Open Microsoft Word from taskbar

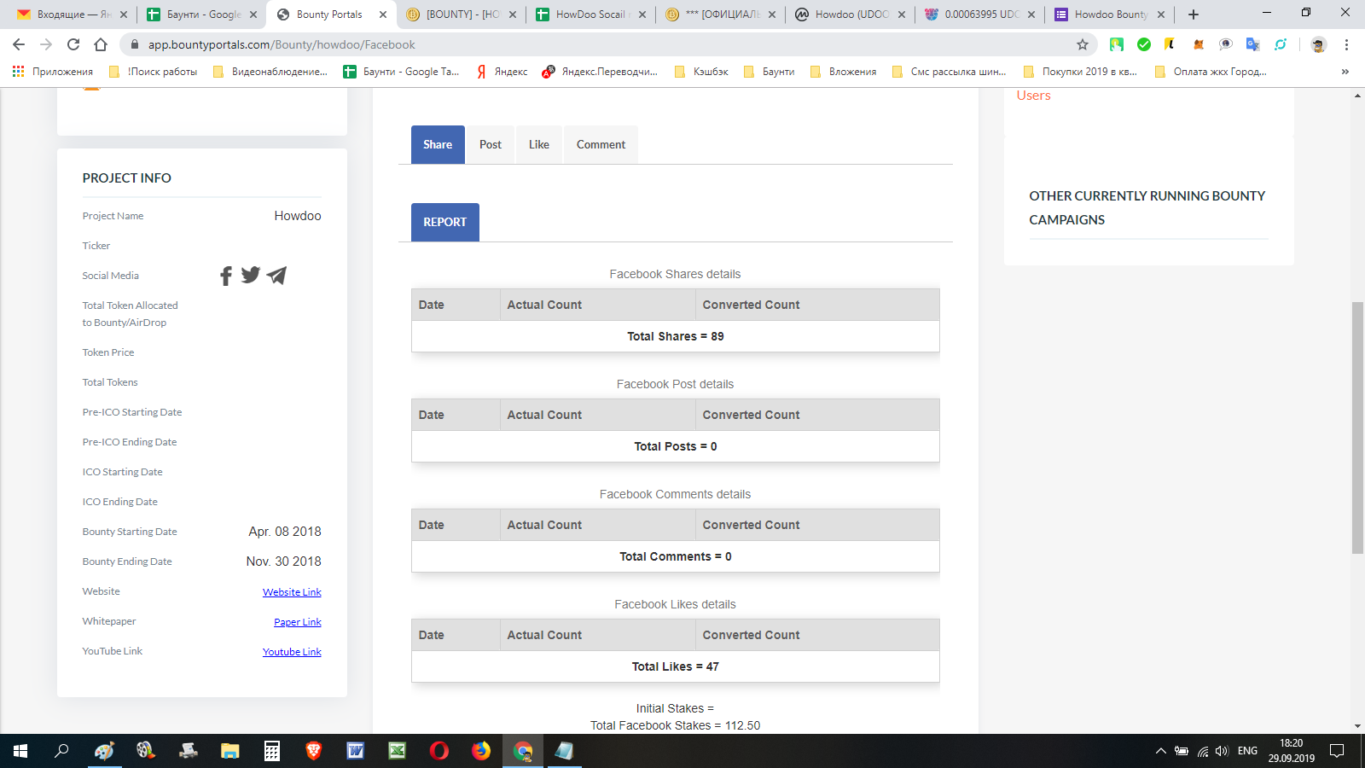[x=355, y=751]
